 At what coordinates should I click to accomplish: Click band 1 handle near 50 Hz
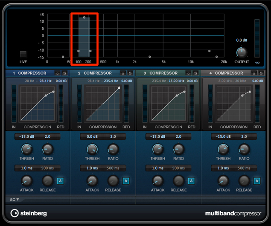[x=63, y=57]
